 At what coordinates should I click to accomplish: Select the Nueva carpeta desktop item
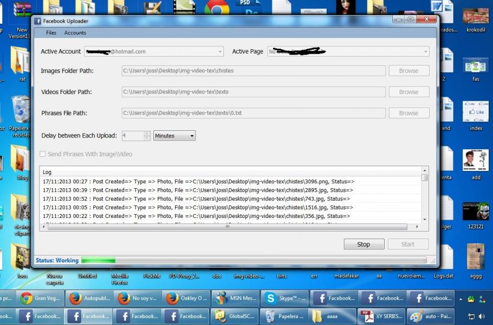click(55, 278)
